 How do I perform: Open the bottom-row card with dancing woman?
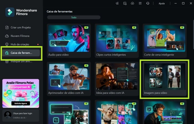click(x=117, y=112)
